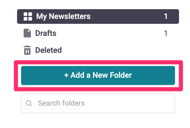Click the Search folders placeholder text
The width and height of the screenshot is (190, 128).
click(61, 103)
